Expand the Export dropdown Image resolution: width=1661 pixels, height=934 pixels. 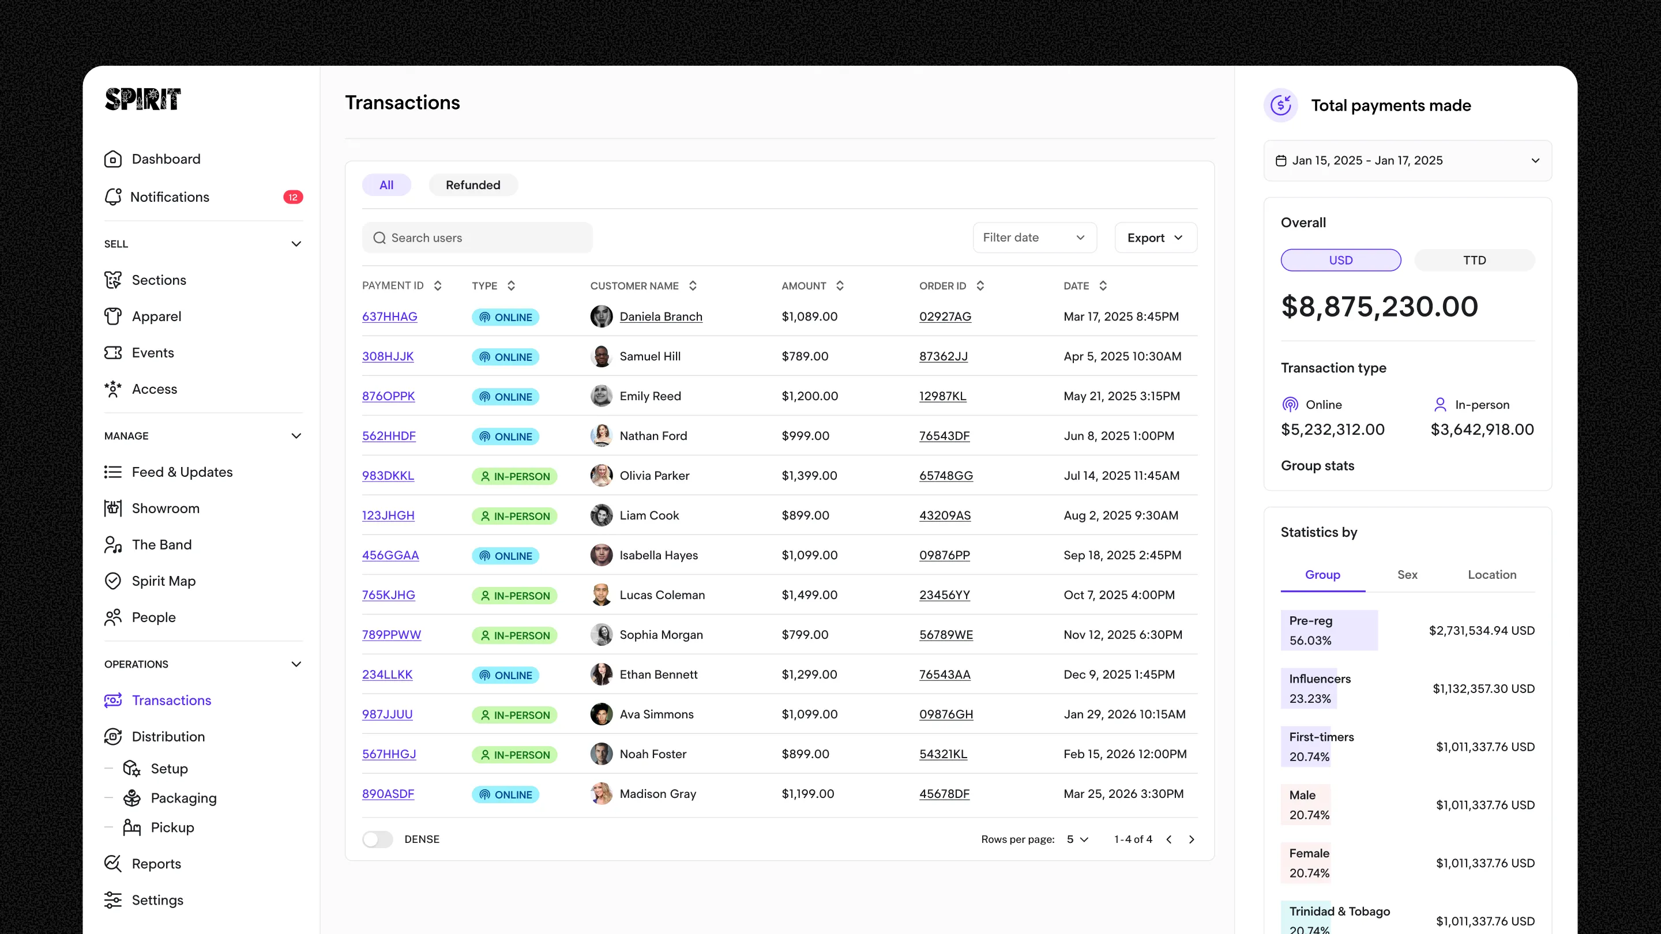pyautogui.click(x=1155, y=237)
